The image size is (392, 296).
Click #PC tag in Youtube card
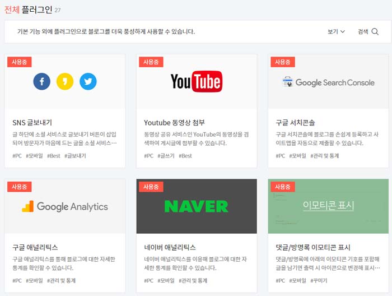click(x=149, y=156)
